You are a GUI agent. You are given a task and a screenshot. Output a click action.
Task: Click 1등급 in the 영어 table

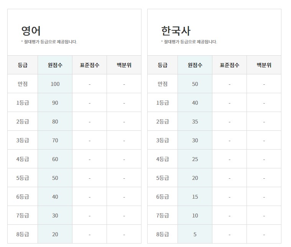[23, 103]
